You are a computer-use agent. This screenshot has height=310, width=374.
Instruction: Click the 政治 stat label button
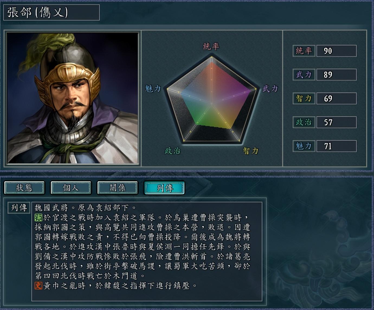click(x=304, y=122)
